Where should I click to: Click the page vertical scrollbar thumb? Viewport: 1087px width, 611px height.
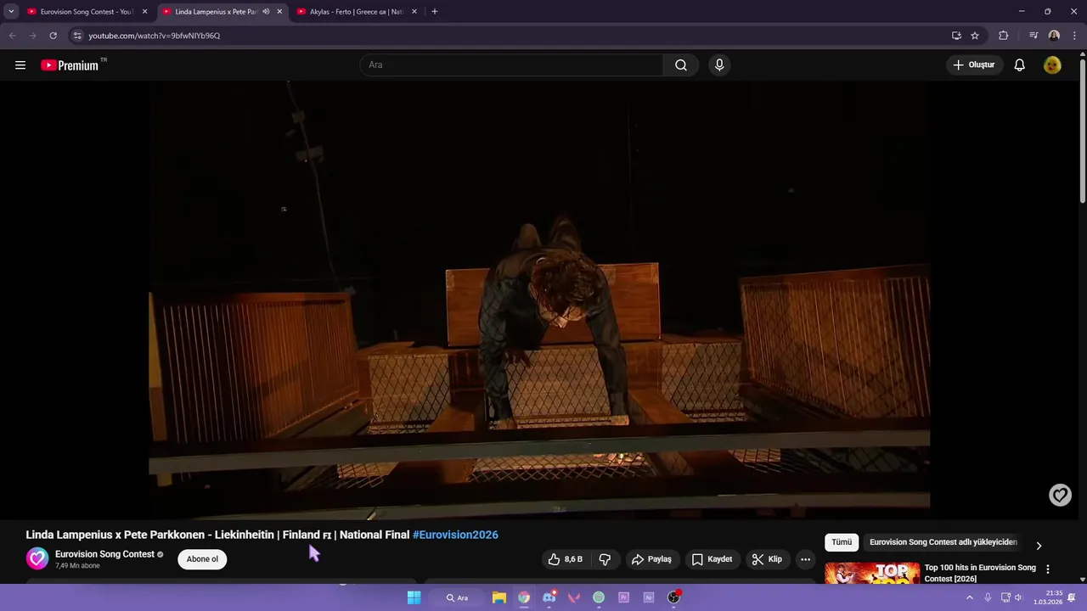click(x=1083, y=132)
